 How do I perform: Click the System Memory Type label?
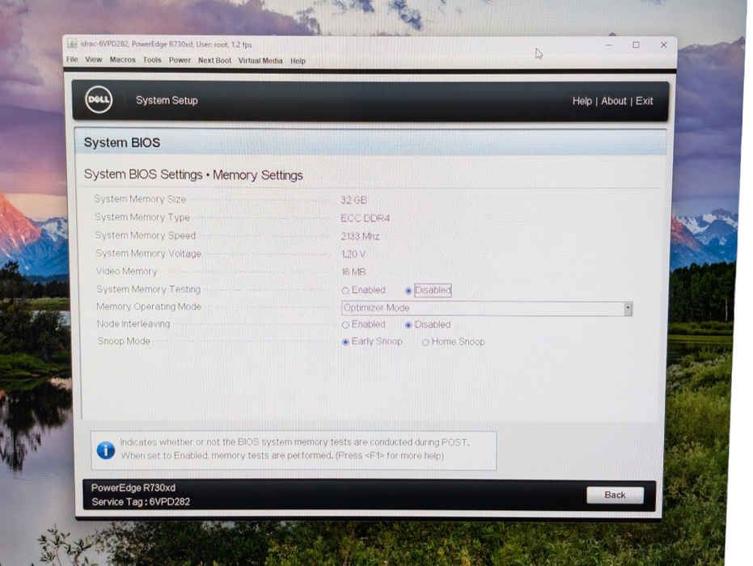[x=142, y=218]
